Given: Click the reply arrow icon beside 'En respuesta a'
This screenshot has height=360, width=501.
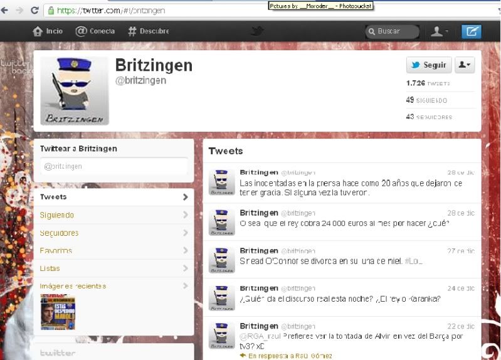Looking at the screenshot, I should [x=243, y=356].
